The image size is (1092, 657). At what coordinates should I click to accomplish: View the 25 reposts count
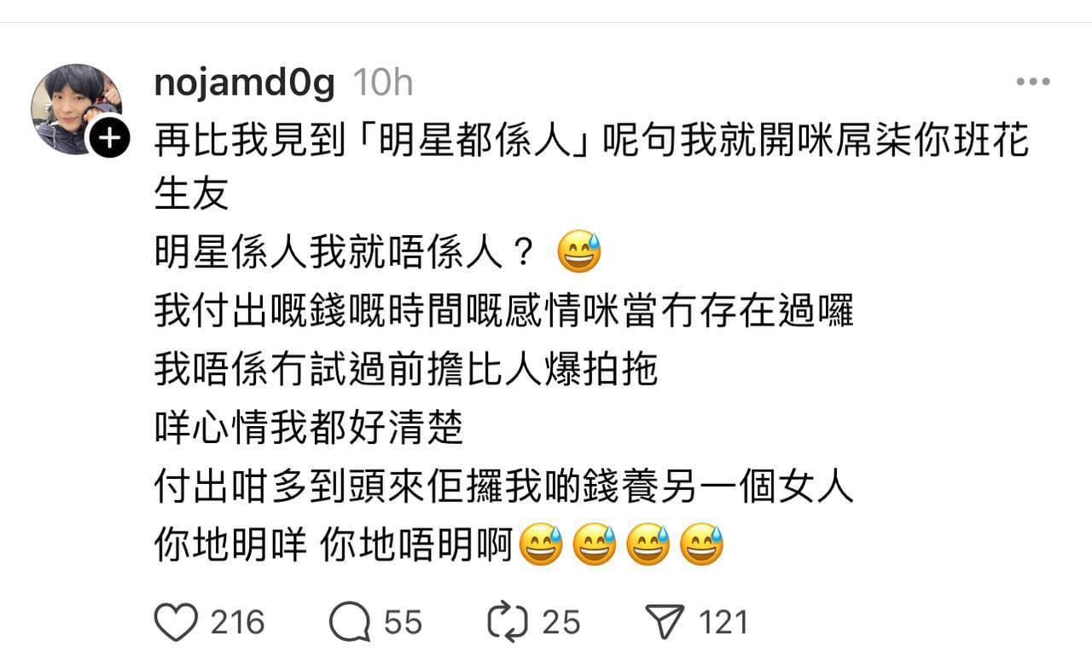pos(561,622)
